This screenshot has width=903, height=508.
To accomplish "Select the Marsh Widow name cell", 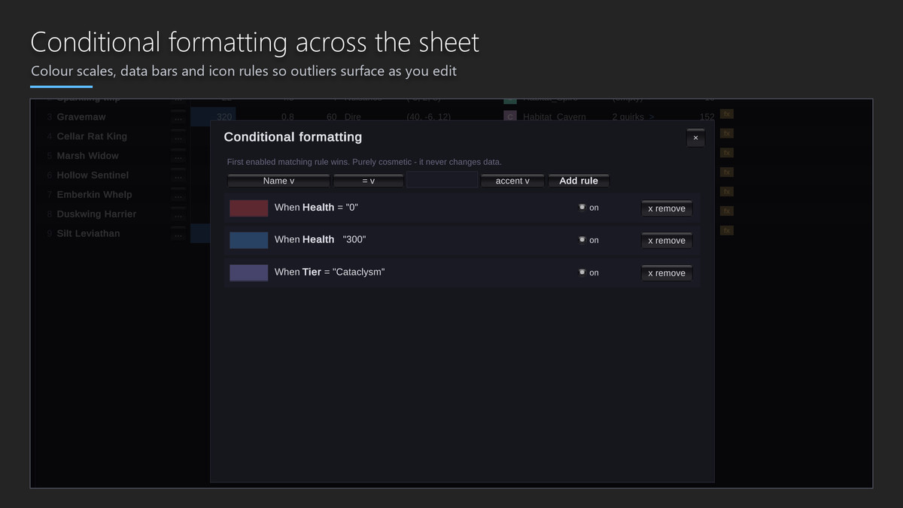I will tap(87, 156).
